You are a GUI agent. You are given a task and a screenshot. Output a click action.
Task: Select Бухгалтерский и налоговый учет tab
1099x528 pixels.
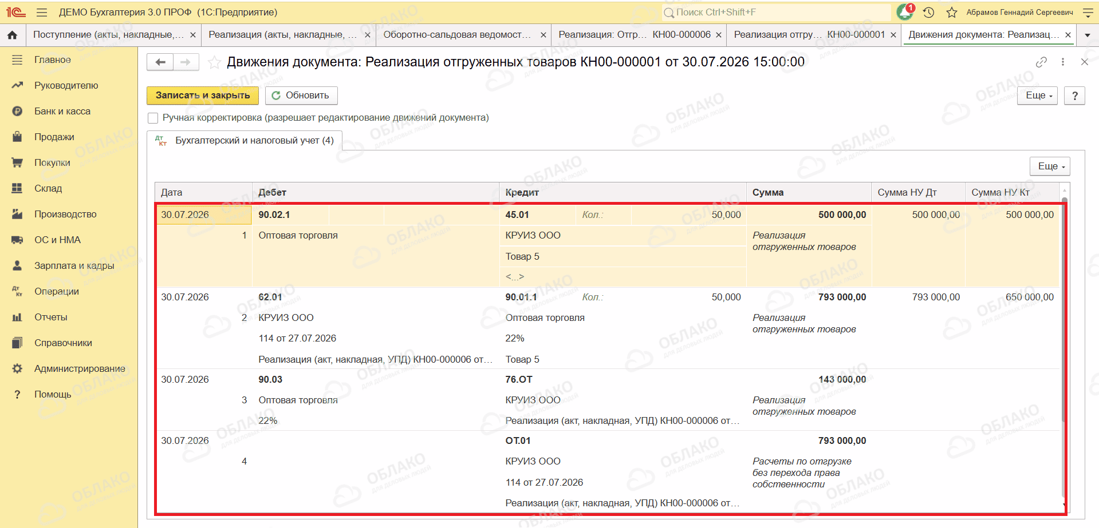[245, 141]
